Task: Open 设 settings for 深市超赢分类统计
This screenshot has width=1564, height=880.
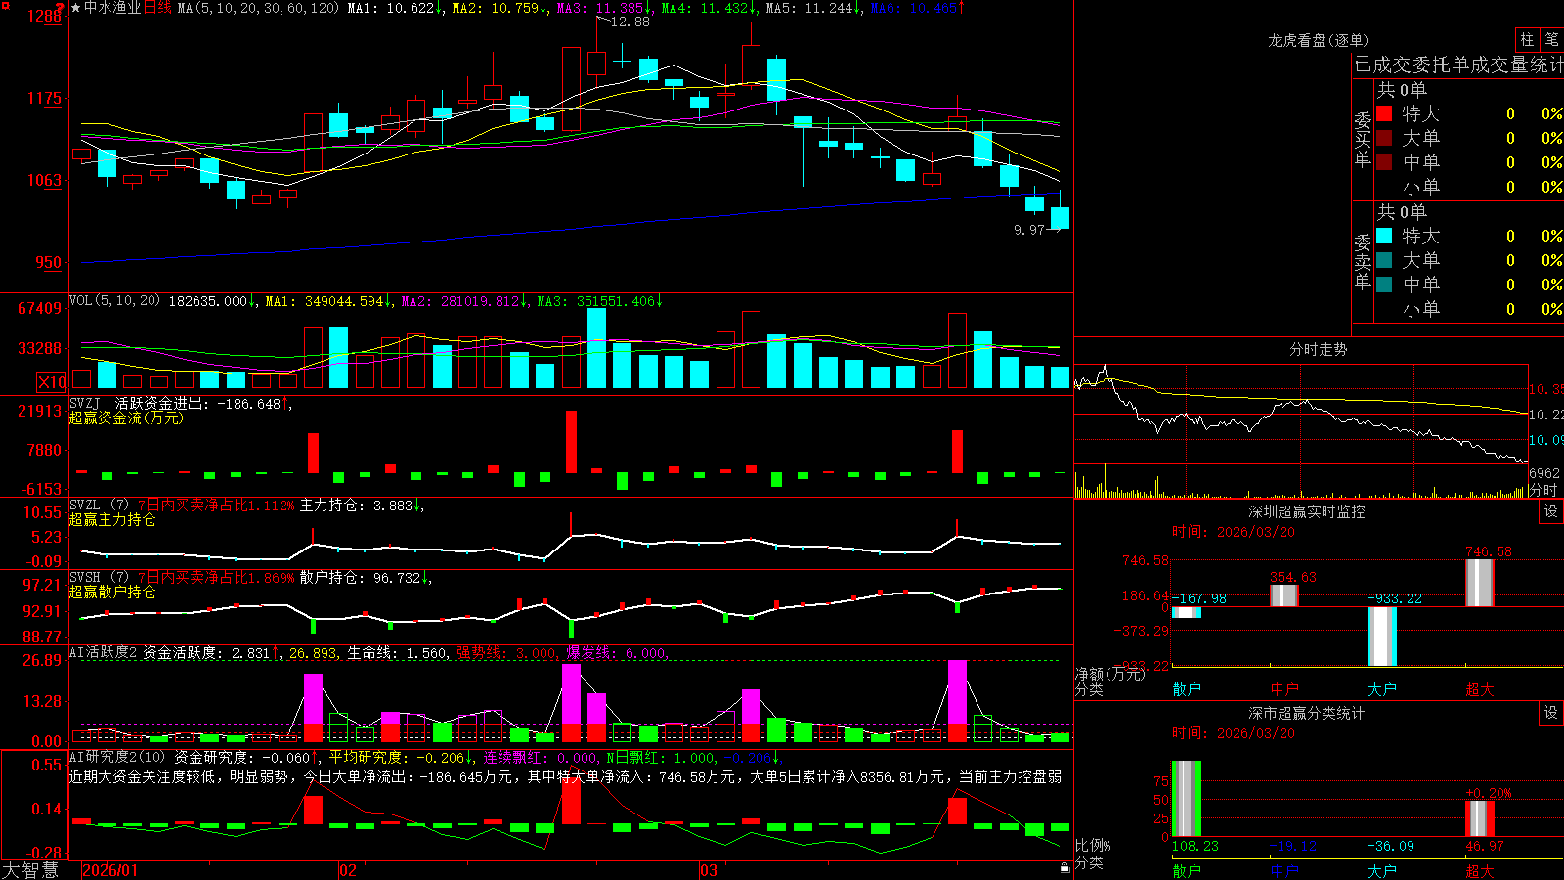Action: [1551, 713]
